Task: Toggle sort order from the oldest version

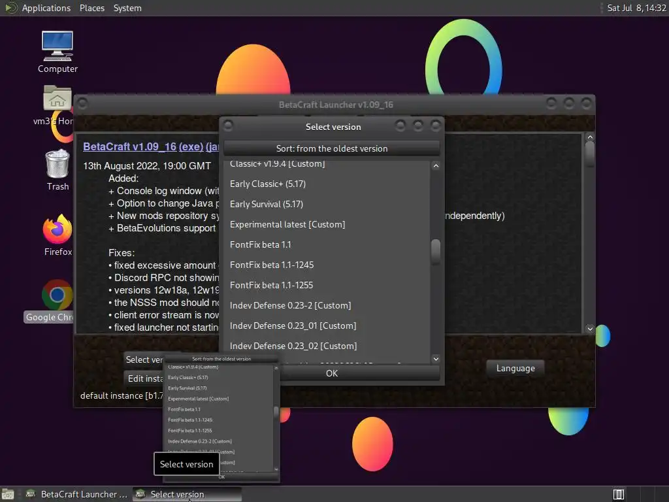Action: 331,148
